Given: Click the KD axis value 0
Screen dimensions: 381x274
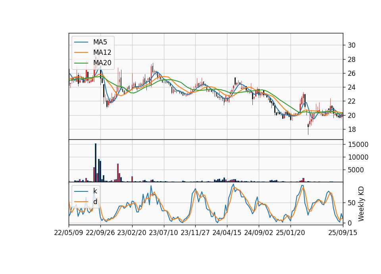Looking at the screenshot, I should (350, 223).
